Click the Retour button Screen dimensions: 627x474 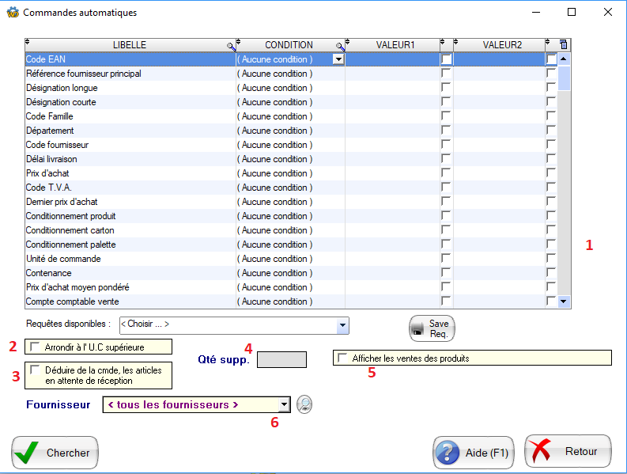tap(568, 452)
